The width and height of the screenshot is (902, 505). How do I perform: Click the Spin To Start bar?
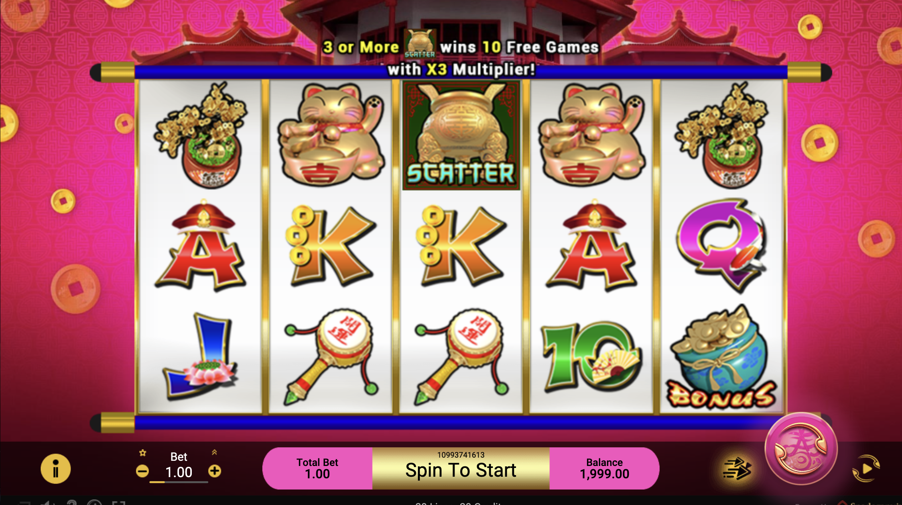[461, 468]
